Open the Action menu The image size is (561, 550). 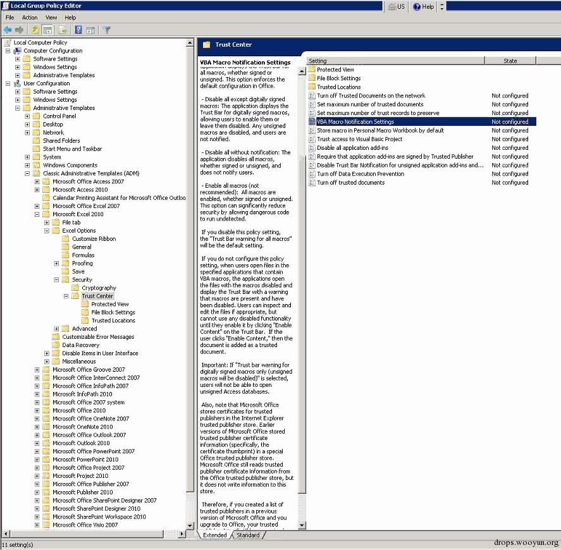[x=30, y=18]
